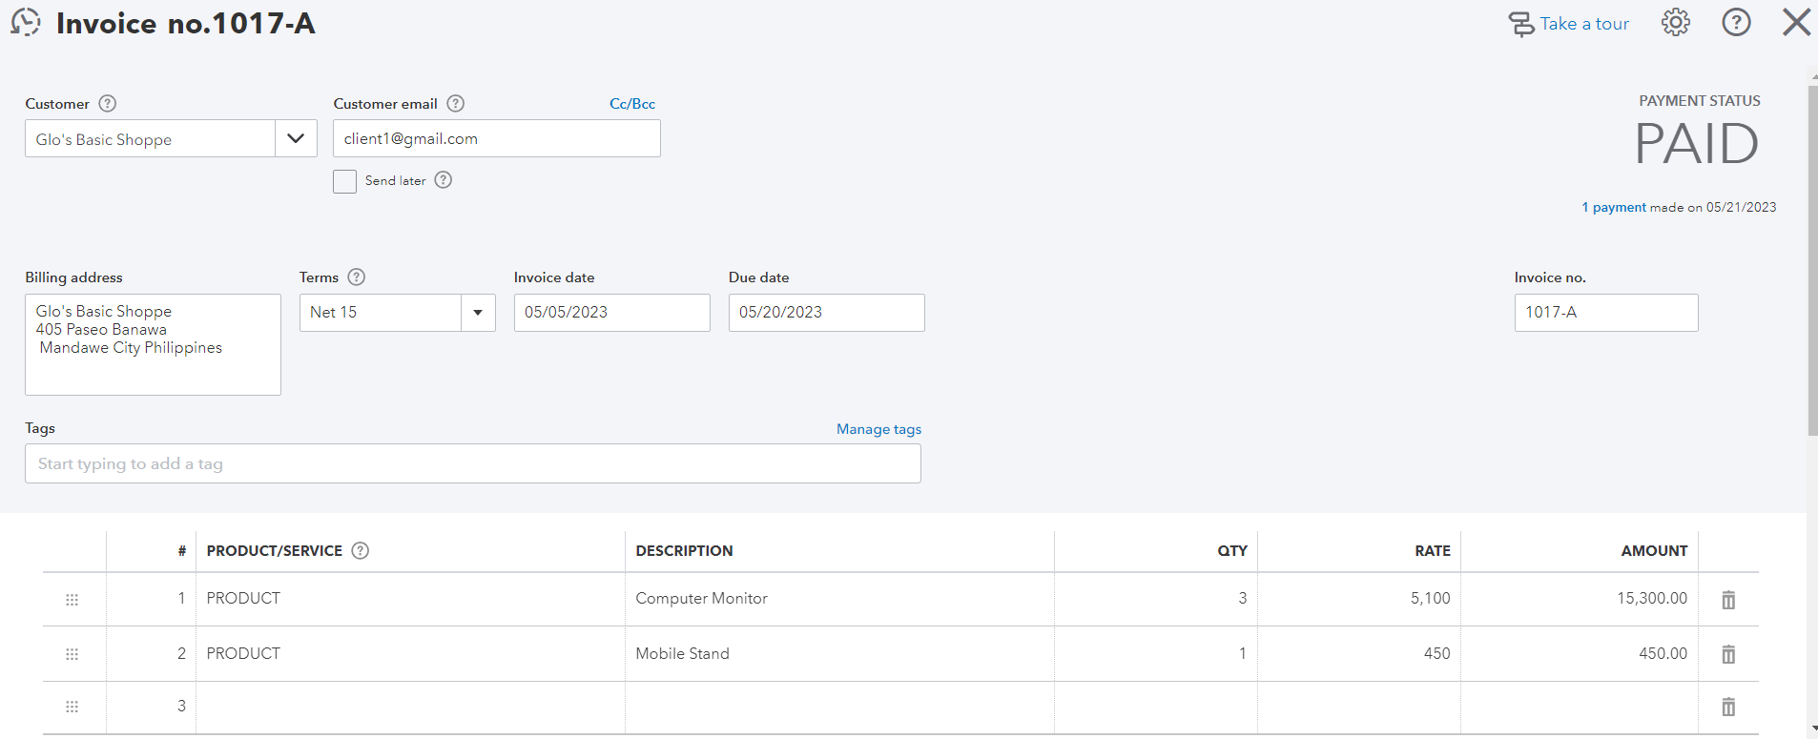
Task: Click the Invoice date field
Action: (611, 313)
